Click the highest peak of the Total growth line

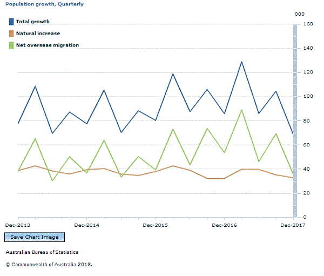tap(241, 62)
